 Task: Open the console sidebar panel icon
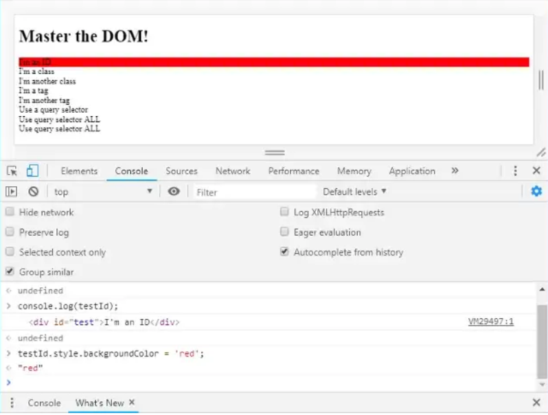pos(12,192)
